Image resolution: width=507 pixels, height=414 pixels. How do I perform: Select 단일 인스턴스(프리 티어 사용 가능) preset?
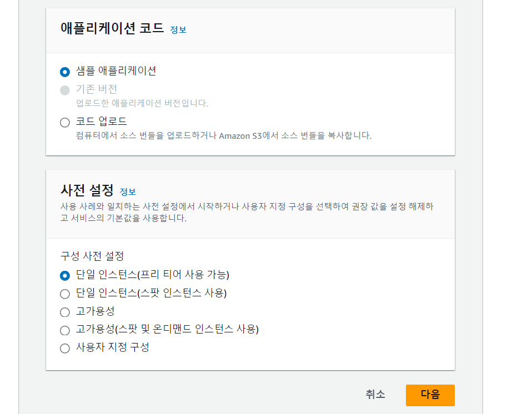[65, 276]
